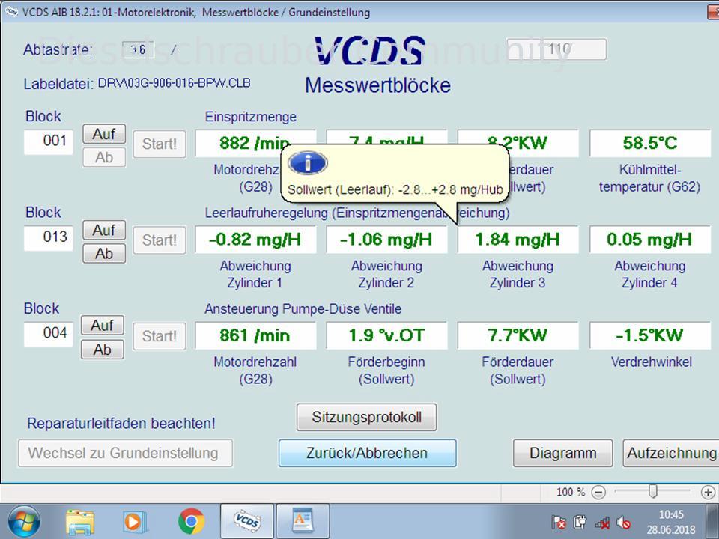Open Diagramm view
Viewport: 719px width, 539px height.
(x=562, y=453)
